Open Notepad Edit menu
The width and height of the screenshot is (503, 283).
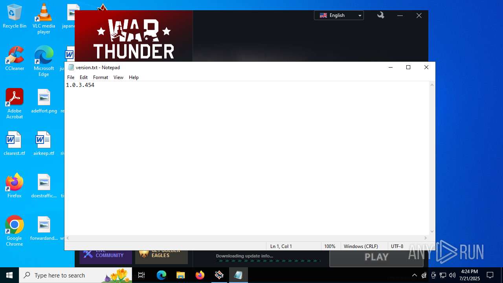[x=84, y=77]
